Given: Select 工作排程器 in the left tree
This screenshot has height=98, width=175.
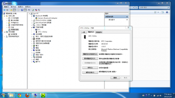Looking at the screenshot, I should pyautogui.click(x=14, y=18).
